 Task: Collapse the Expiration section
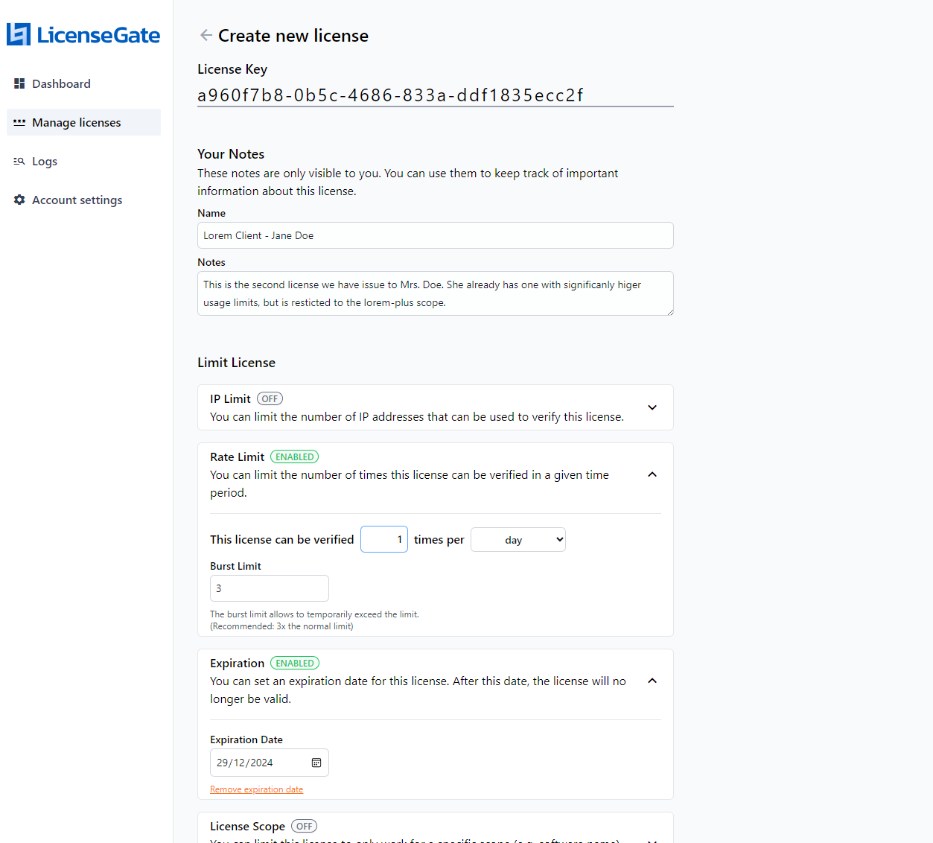652,681
